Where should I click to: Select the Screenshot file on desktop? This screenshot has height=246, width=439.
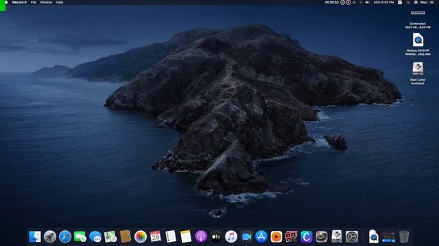pyautogui.click(x=418, y=20)
